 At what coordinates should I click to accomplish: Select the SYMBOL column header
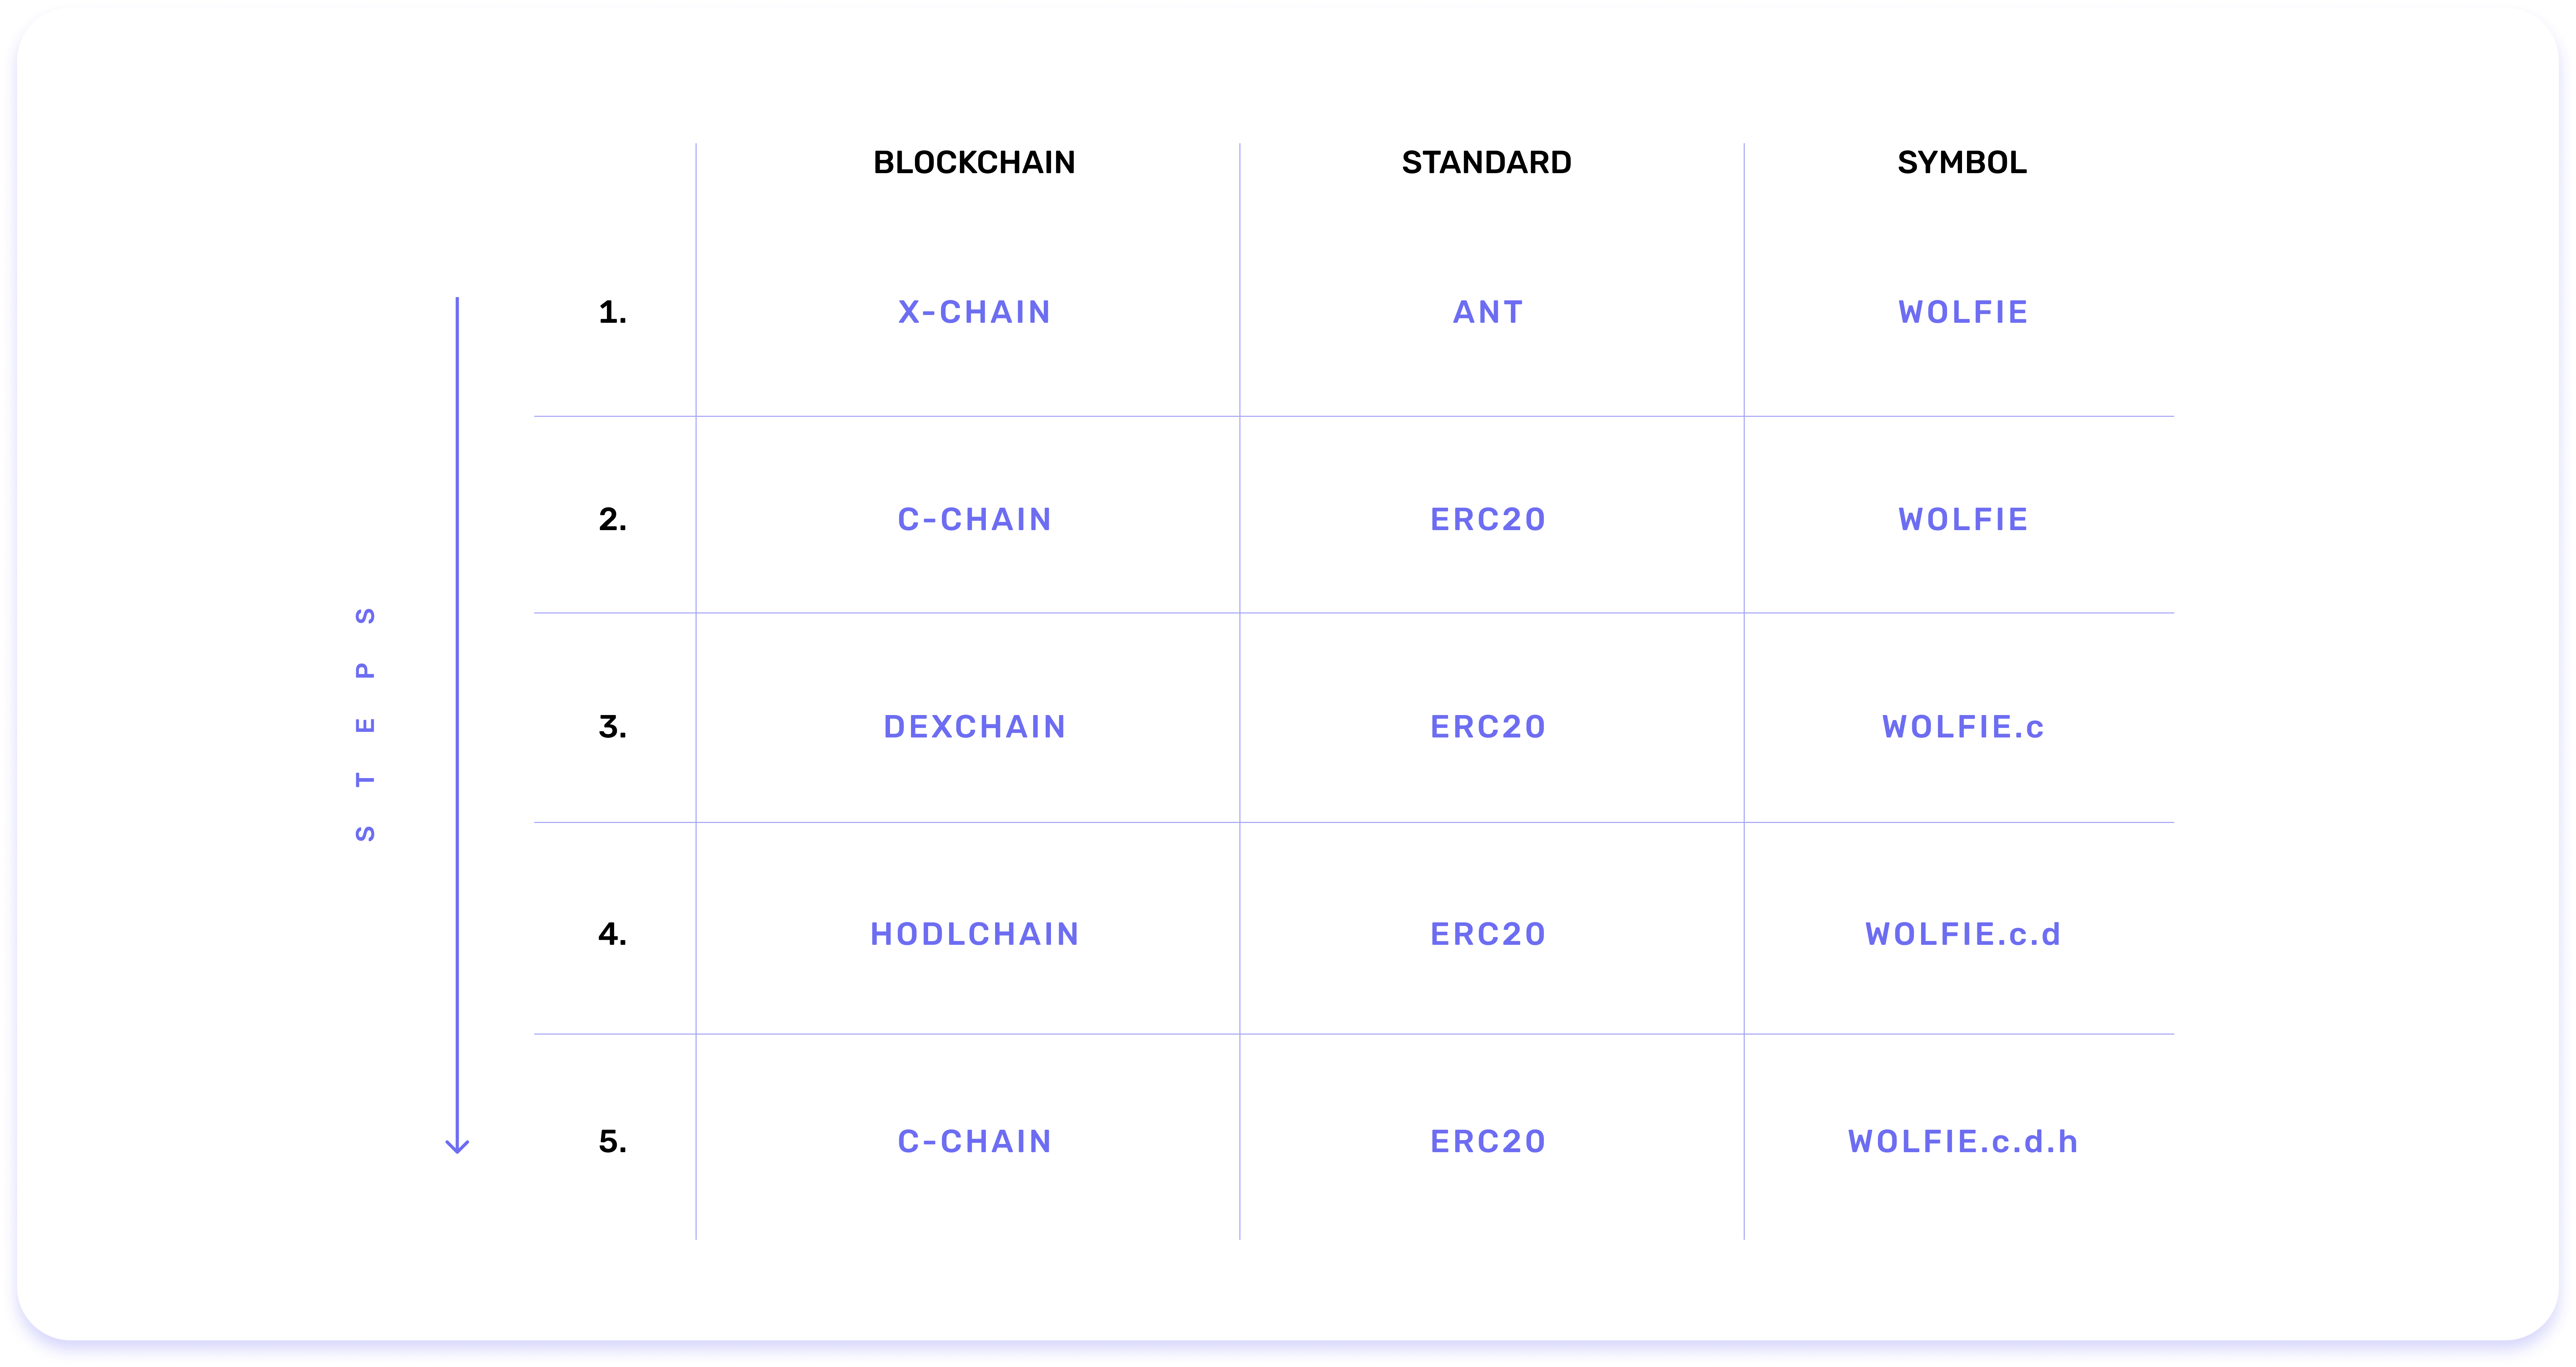coord(1962,162)
